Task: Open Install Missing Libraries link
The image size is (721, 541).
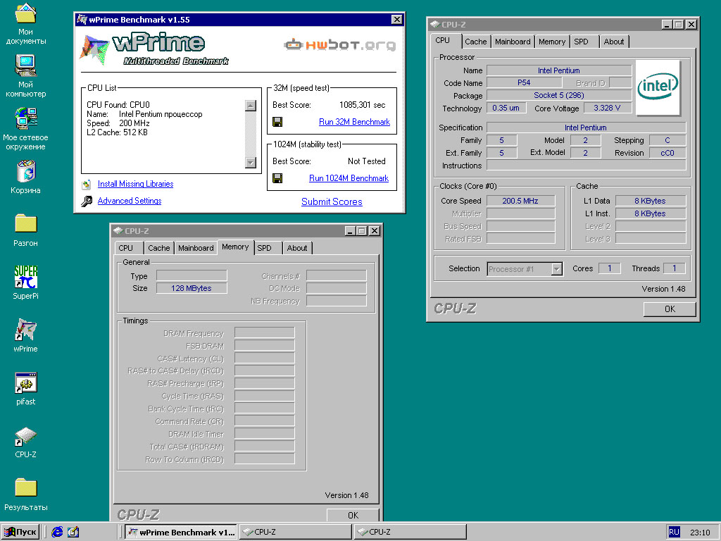Action: point(136,184)
